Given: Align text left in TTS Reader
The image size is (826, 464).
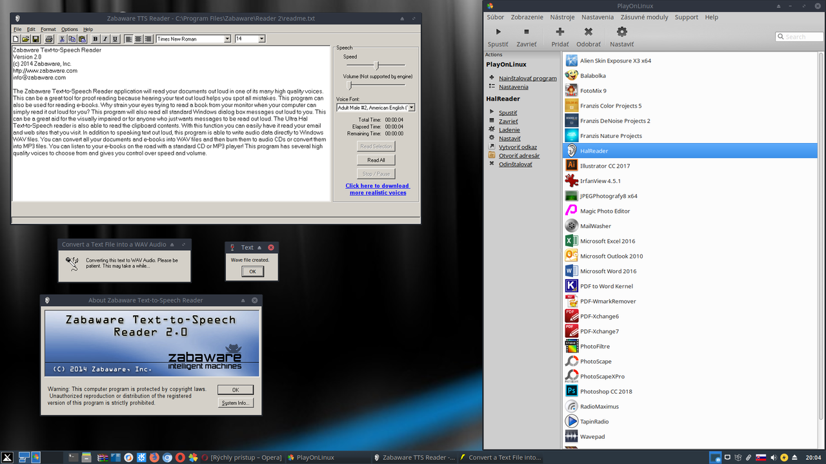Looking at the screenshot, I should (x=128, y=39).
